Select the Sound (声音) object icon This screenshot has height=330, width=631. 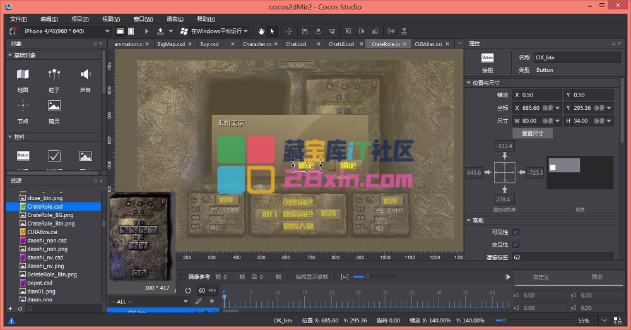pos(85,74)
